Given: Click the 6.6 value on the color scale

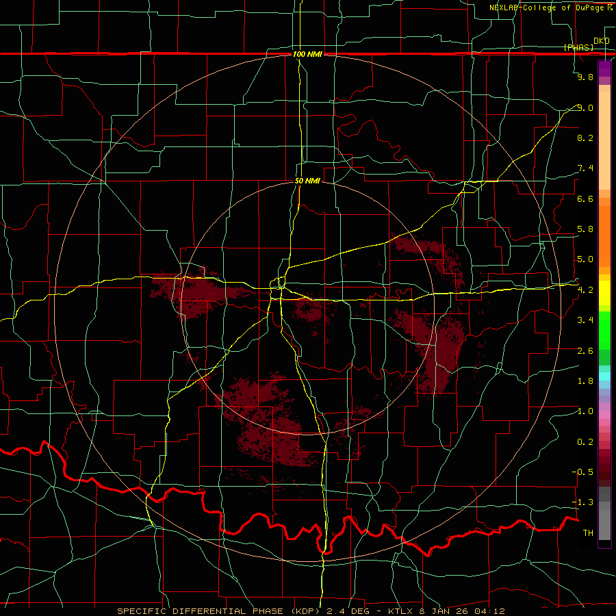Looking at the screenshot, I should (585, 198).
